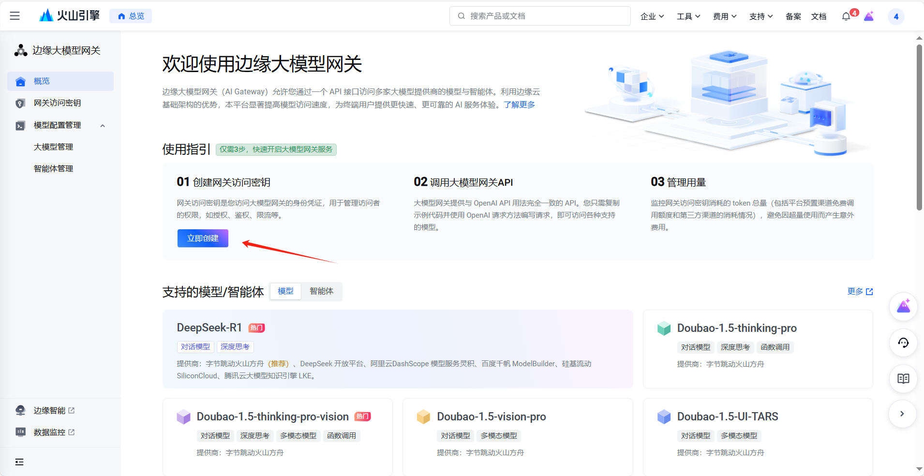924x476 pixels.
Task: Click the 概览 home icon
Action: pos(20,81)
